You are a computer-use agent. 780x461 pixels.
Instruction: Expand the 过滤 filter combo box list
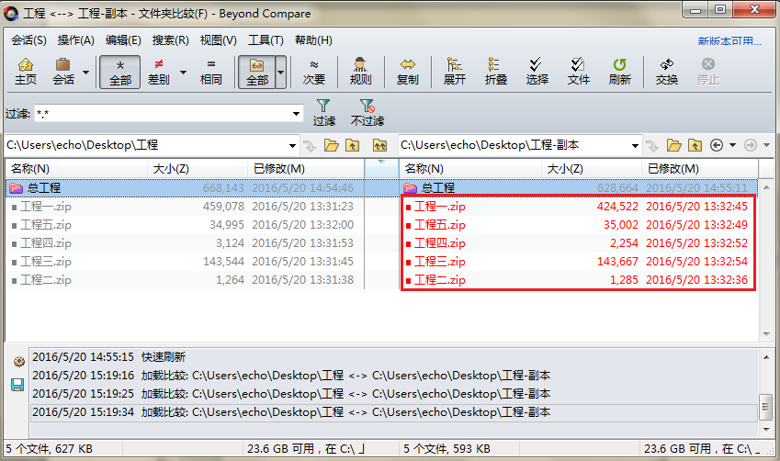[296, 114]
